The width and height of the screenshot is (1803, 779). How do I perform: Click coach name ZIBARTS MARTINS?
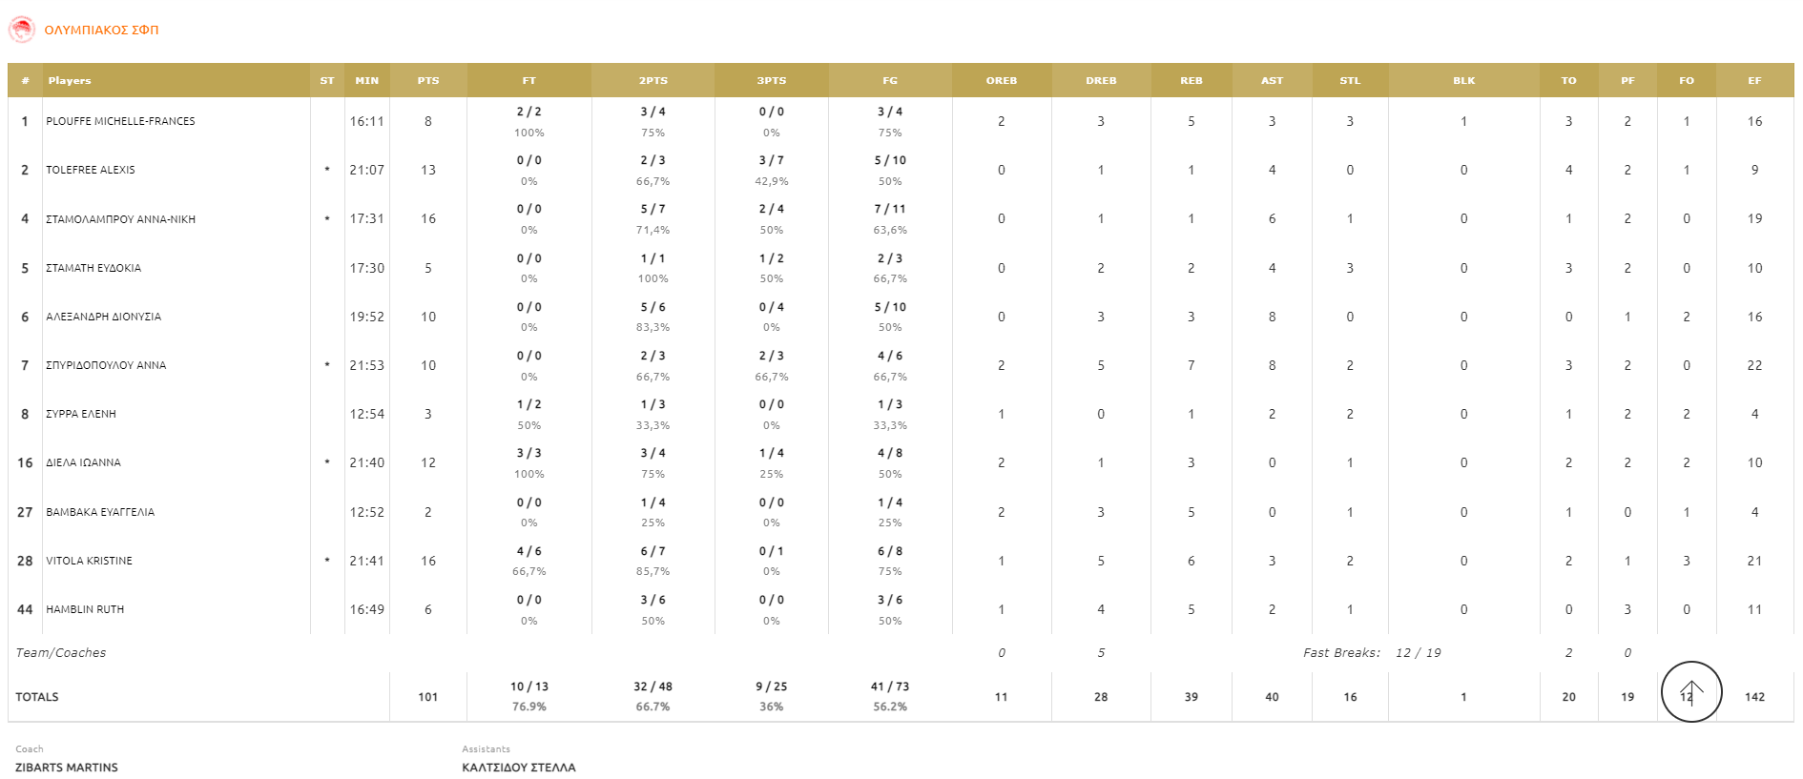click(67, 768)
